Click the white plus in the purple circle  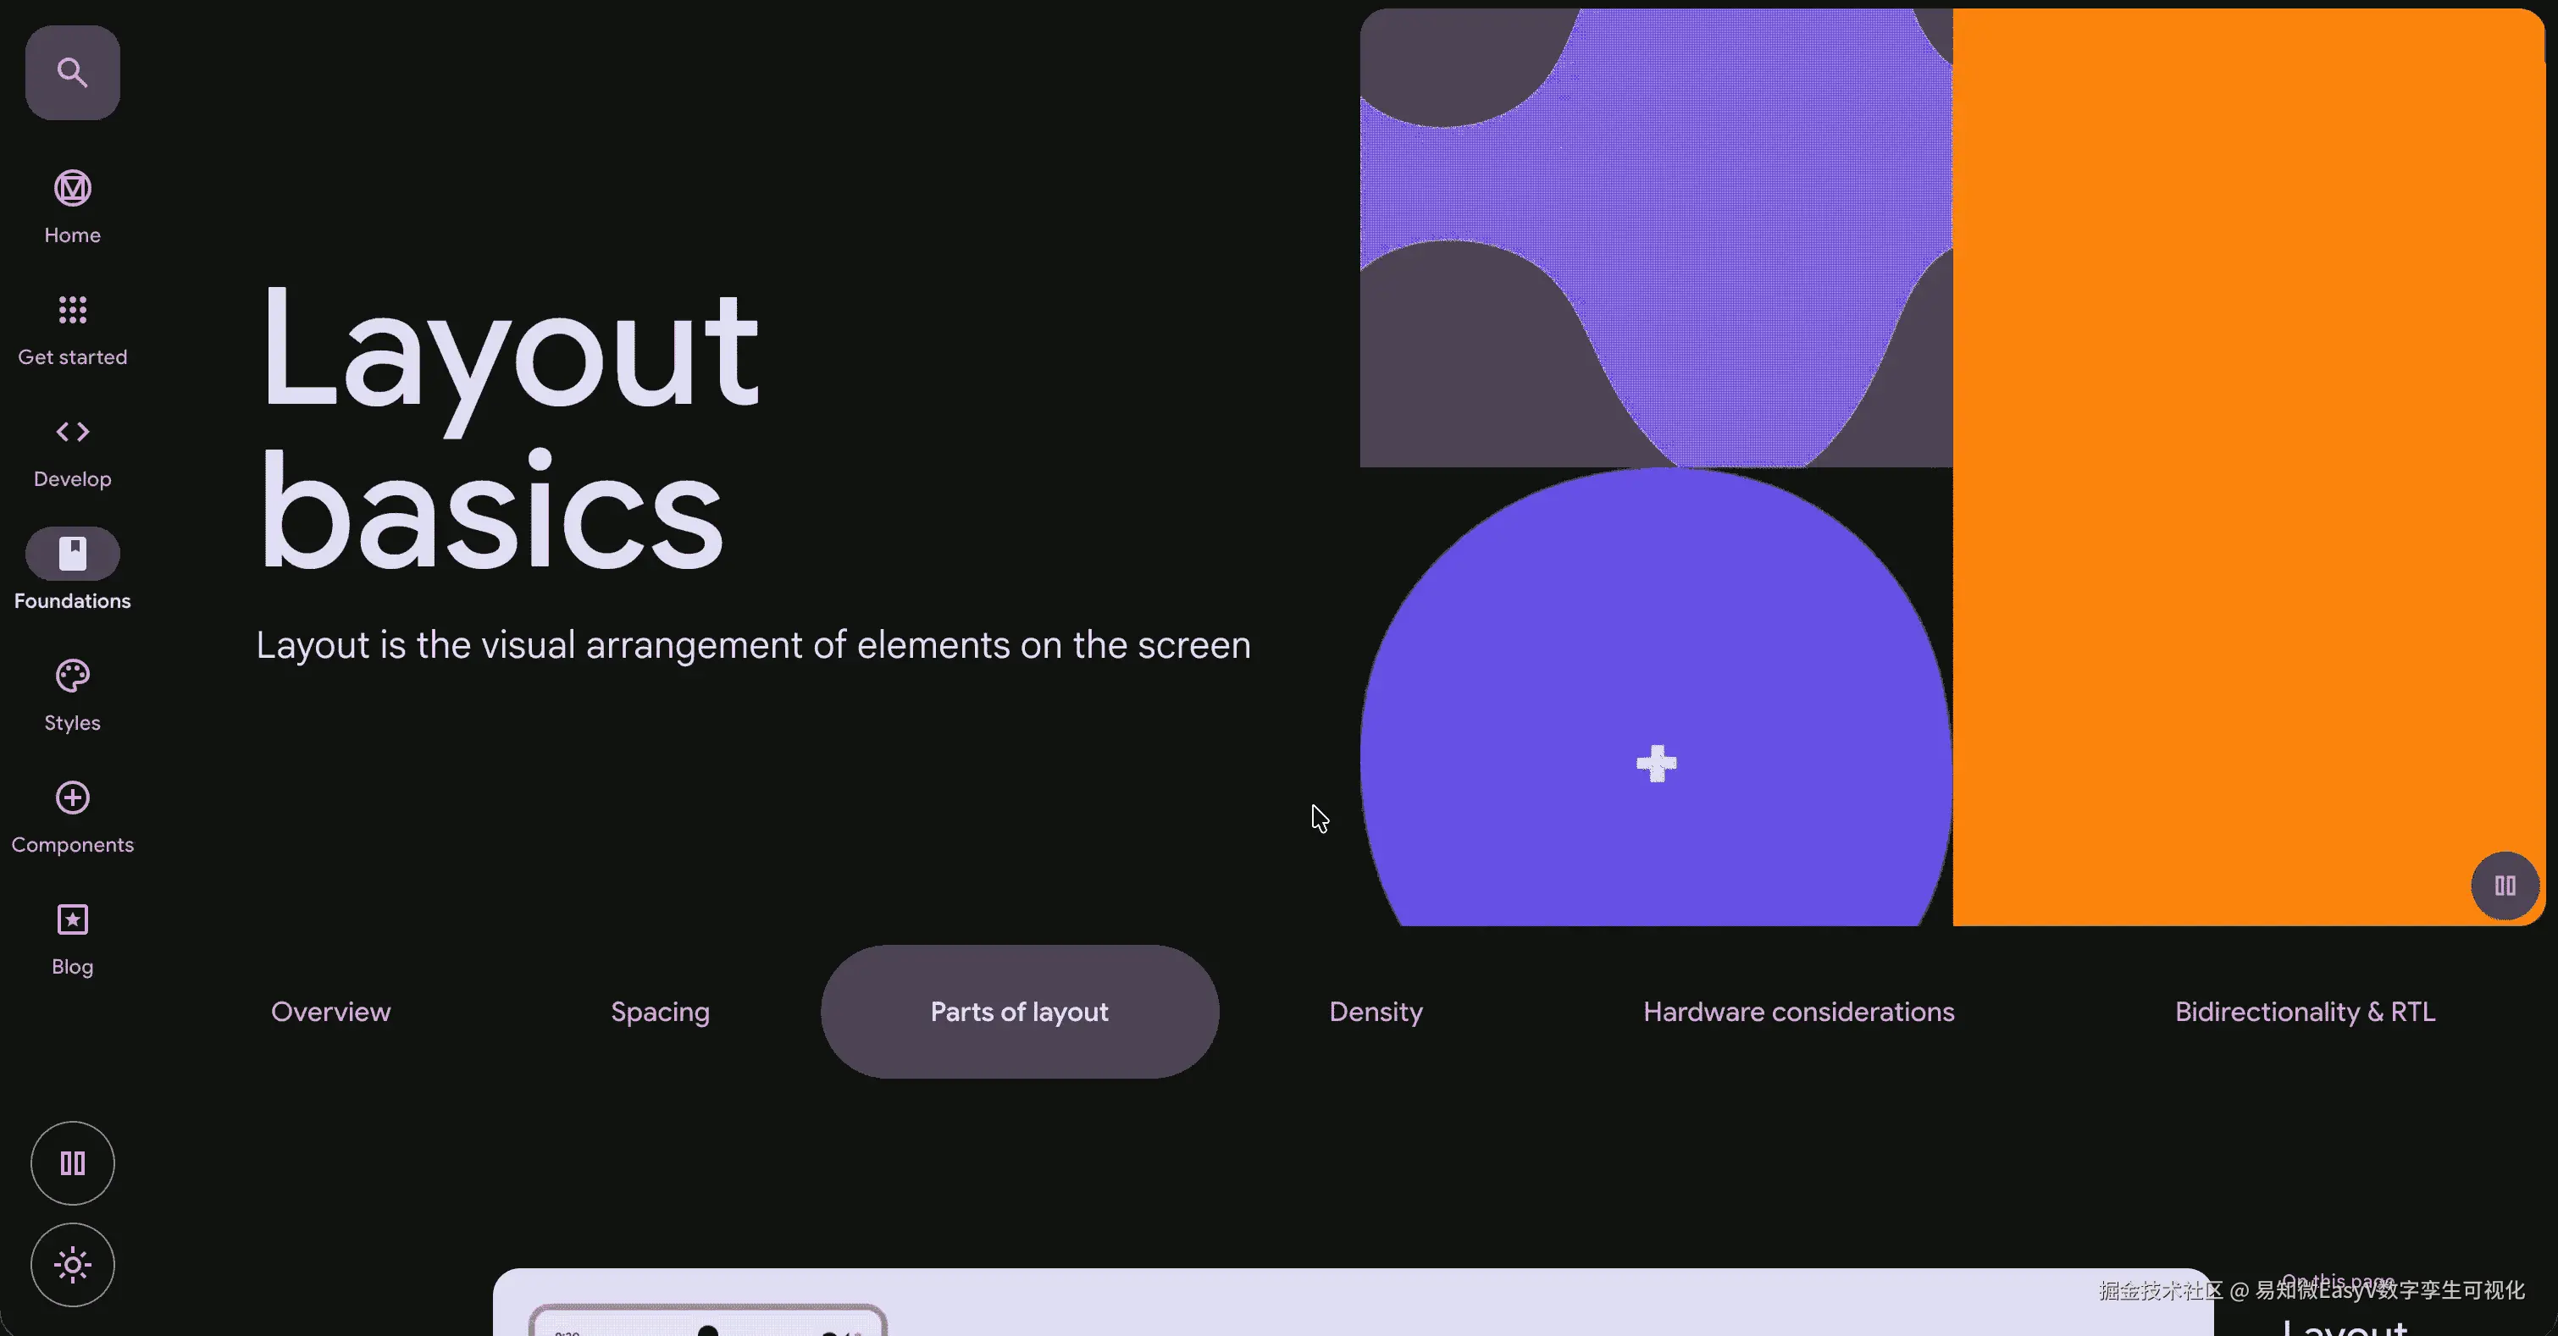1656,764
